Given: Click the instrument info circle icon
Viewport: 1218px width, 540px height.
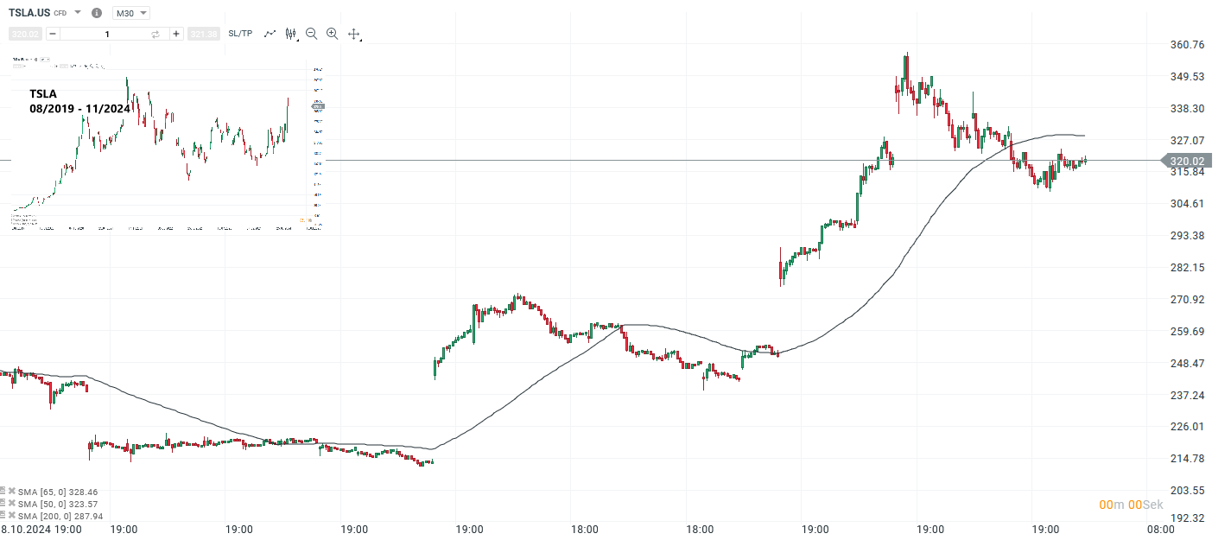Looking at the screenshot, I should pyautogui.click(x=97, y=12).
